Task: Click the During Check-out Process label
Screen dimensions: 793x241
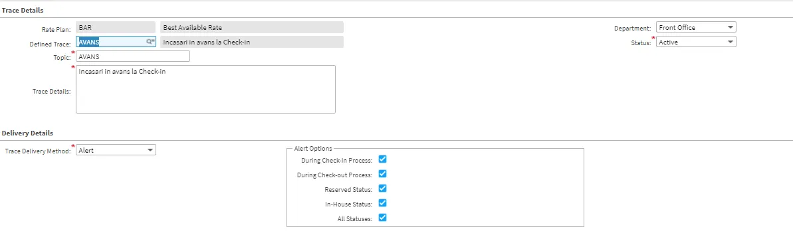Action: pyautogui.click(x=335, y=175)
